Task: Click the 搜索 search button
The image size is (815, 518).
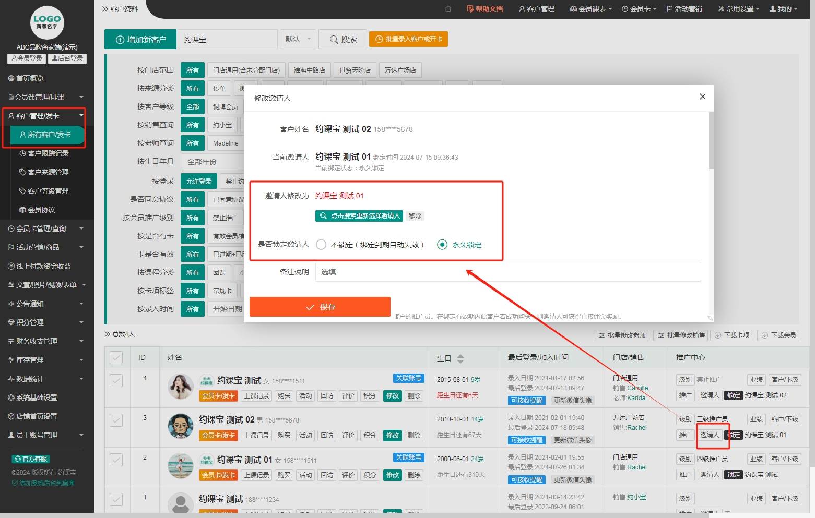Action: (342, 39)
